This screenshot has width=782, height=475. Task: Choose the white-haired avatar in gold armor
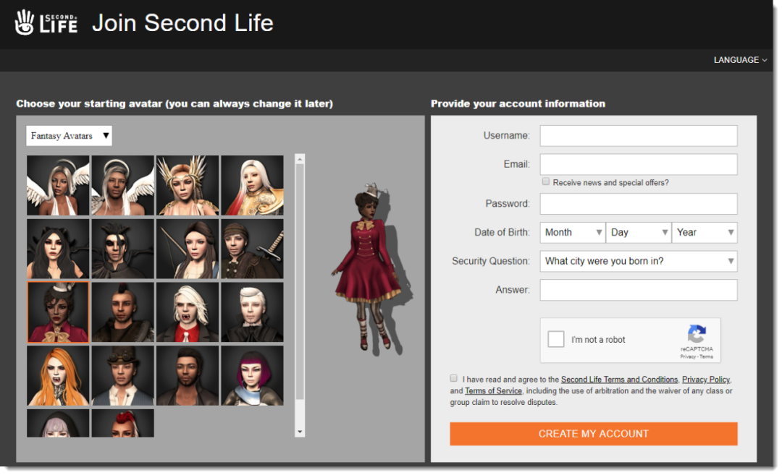click(253, 185)
